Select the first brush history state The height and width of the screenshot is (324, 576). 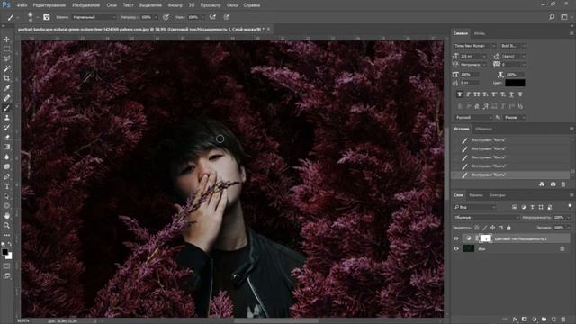click(510, 140)
